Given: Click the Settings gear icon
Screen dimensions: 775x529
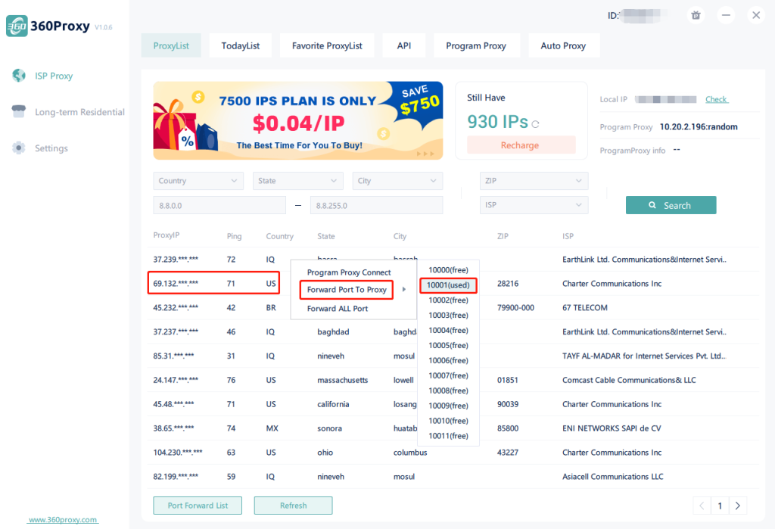Looking at the screenshot, I should (19, 148).
